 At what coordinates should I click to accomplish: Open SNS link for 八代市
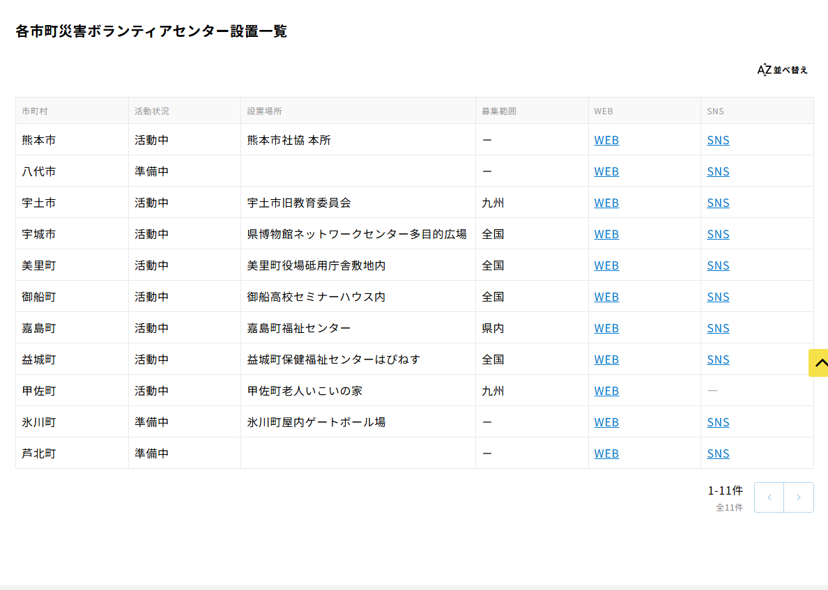718,171
